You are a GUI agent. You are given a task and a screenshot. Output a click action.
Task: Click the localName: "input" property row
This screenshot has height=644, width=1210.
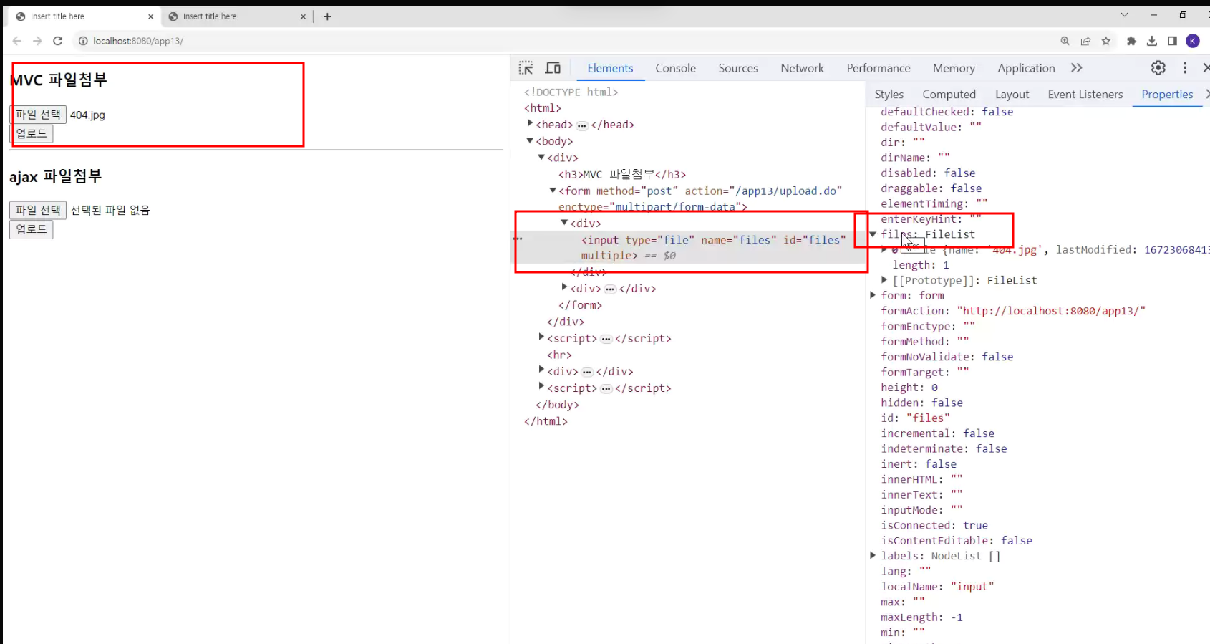937,587
